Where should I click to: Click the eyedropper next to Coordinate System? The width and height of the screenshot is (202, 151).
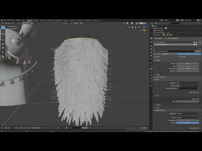(x=198, y=88)
